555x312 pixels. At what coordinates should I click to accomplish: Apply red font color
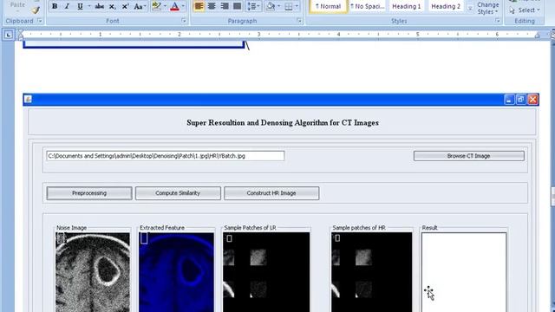point(174,6)
